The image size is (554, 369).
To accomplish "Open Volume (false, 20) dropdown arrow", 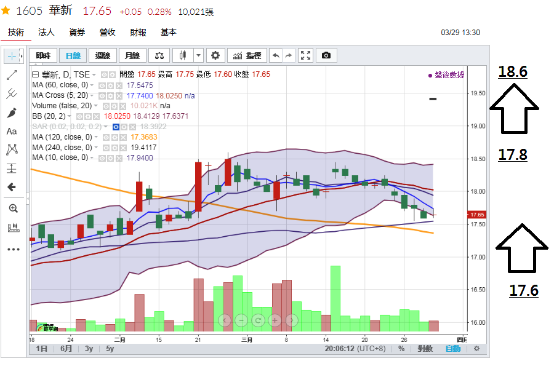I will (96, 106).
